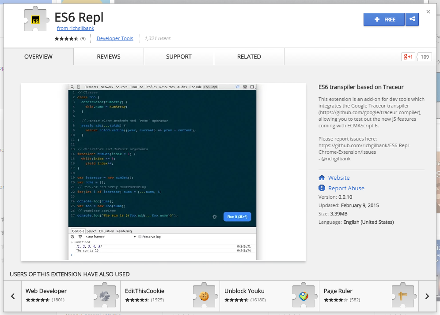The height and width of the screenshot is (315, 440).
Task: Switch to the SUPPORT tab
Action: pos(179,56)
